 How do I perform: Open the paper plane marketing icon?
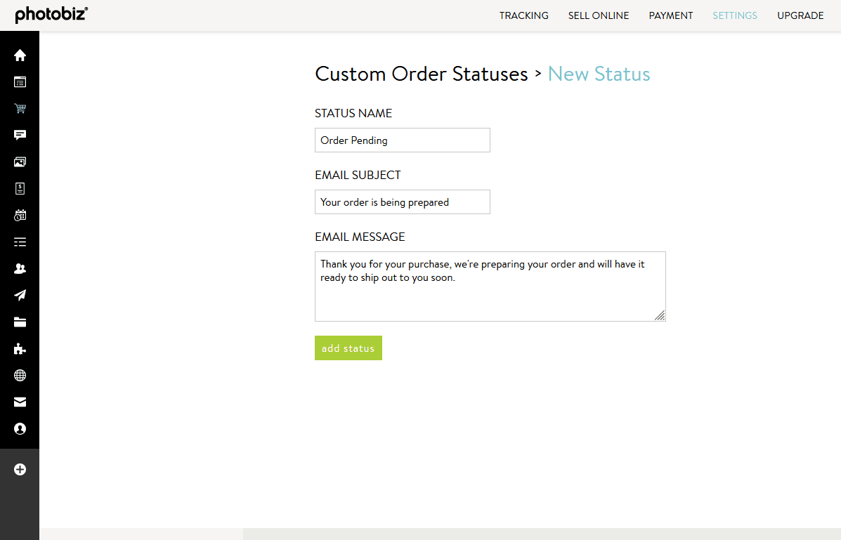(20, 296)
